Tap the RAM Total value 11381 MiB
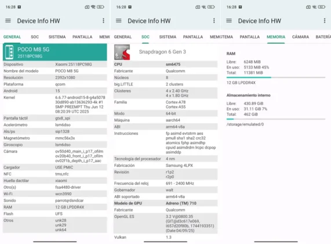 253,73
